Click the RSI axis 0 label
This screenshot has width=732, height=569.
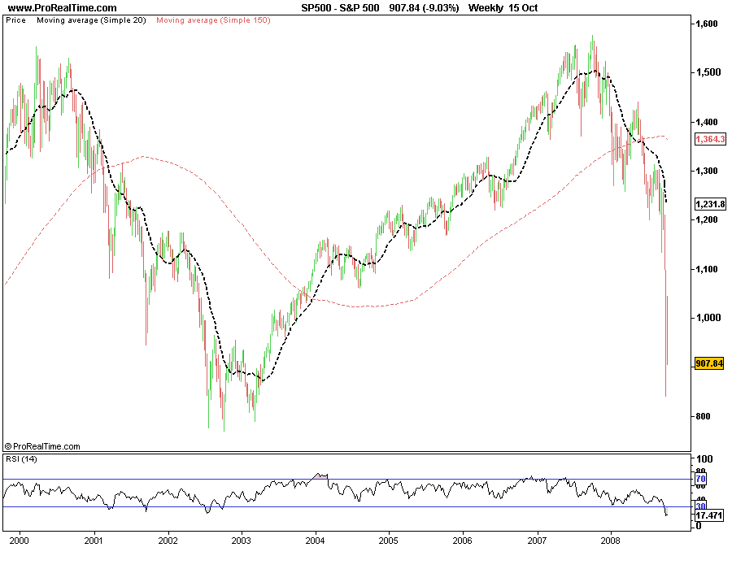pos(699,526)
